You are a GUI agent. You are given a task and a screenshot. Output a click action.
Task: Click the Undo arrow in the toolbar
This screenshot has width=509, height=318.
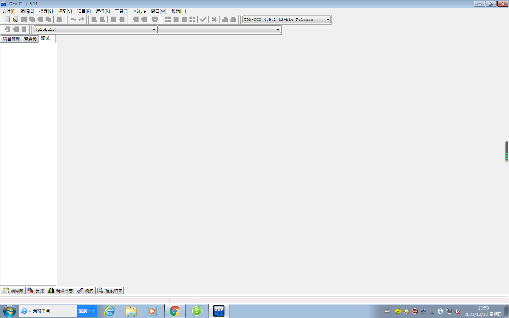pos(73,19)
